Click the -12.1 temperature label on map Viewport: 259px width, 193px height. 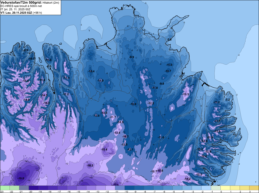tap(130, 149)
